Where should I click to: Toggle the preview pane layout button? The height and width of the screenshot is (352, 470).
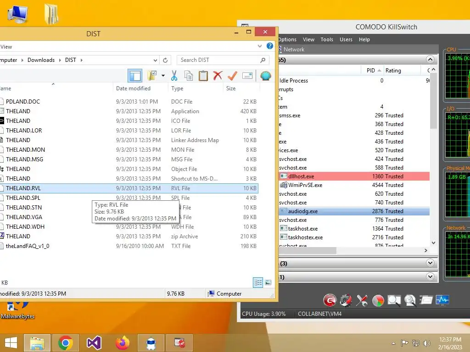[x=135, y=76]
